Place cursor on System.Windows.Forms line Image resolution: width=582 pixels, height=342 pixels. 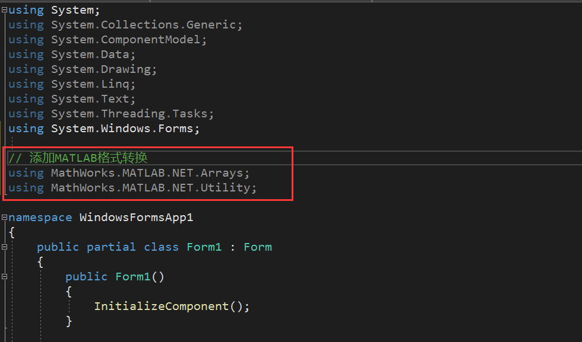tap(125, 129)
